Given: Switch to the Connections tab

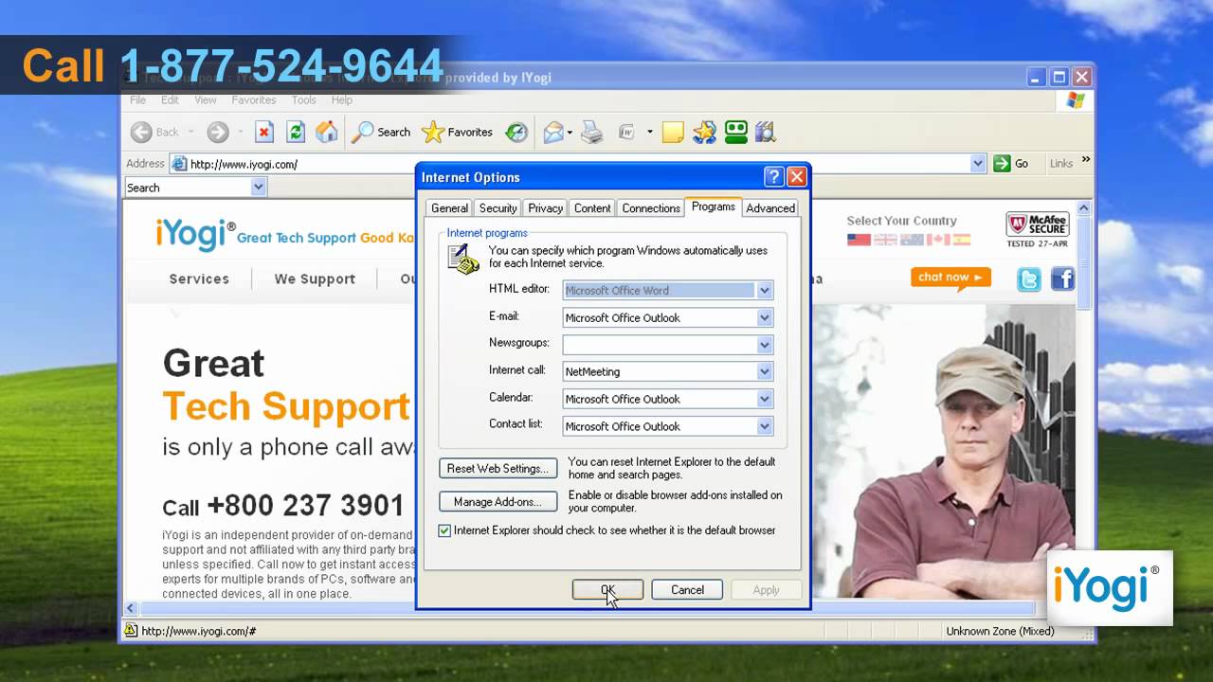Looking at the screenshot, I should (651, 208).
